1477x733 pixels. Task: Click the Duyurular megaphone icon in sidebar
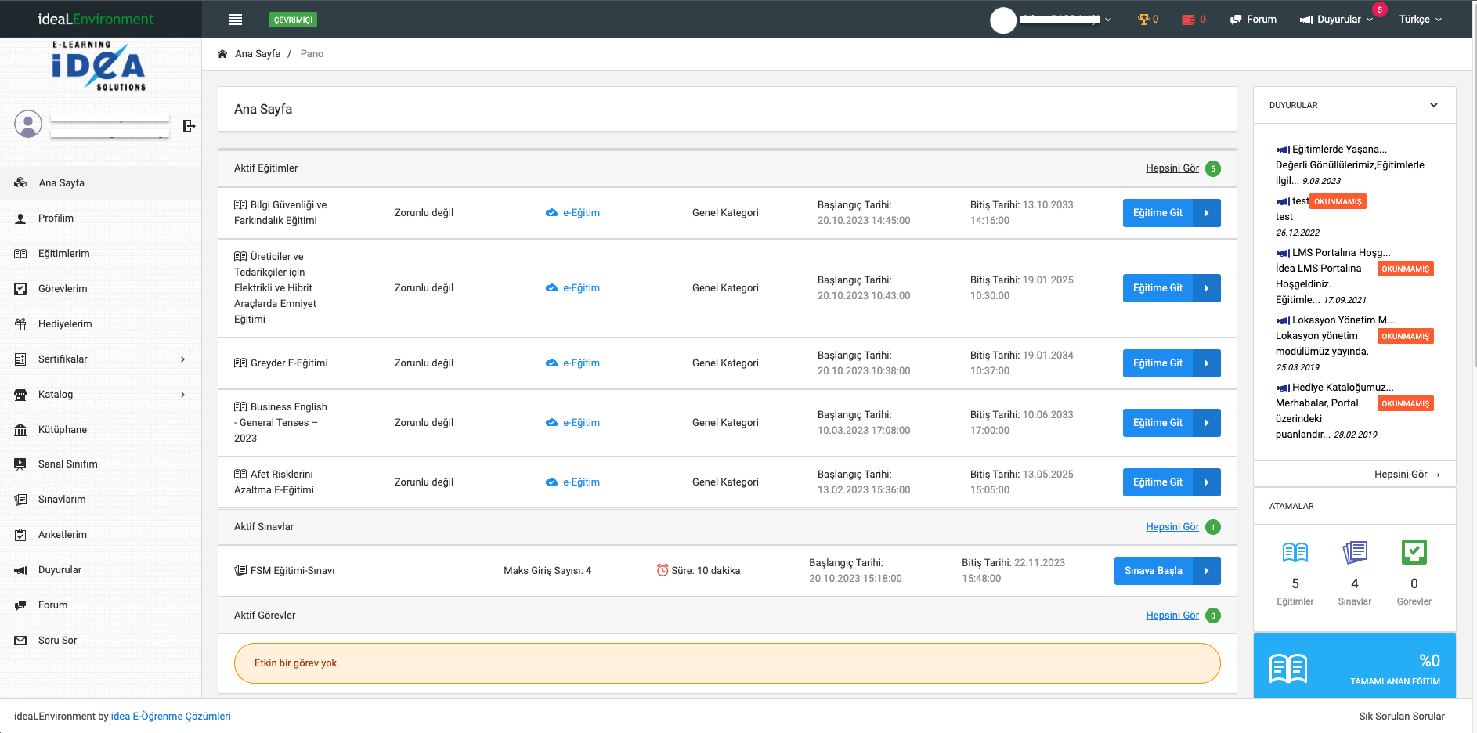pyautogui.click(x=20, y=570)
